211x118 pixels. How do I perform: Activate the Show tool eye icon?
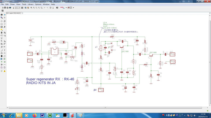pyautogui.click(x=5, y=15)
